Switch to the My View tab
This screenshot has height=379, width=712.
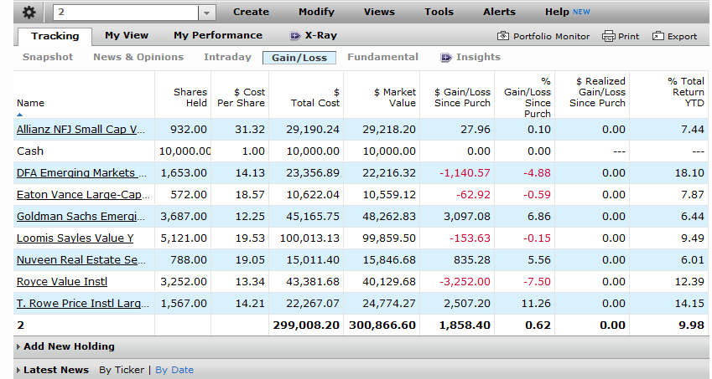click(127, 36)
